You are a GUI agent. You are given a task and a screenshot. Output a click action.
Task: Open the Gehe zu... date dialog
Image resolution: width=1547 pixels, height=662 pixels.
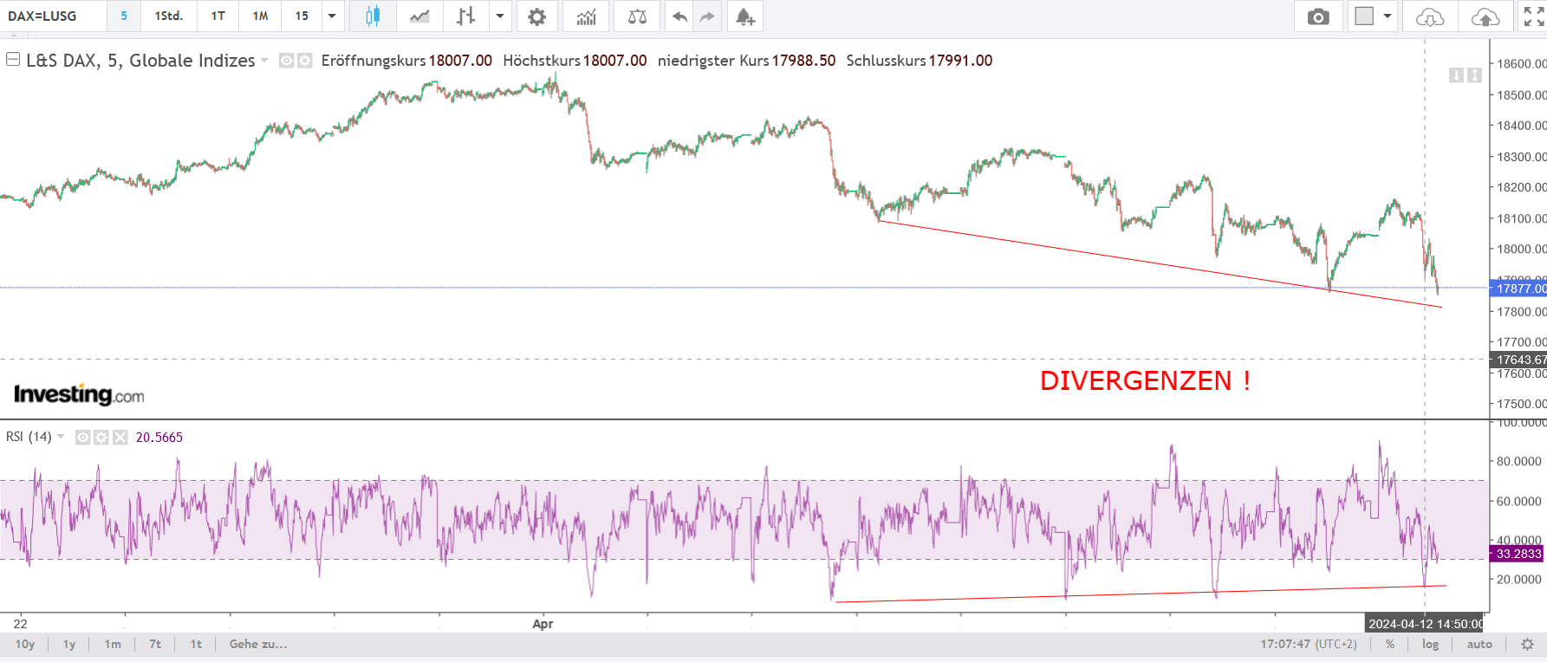(x=258, y=644)
